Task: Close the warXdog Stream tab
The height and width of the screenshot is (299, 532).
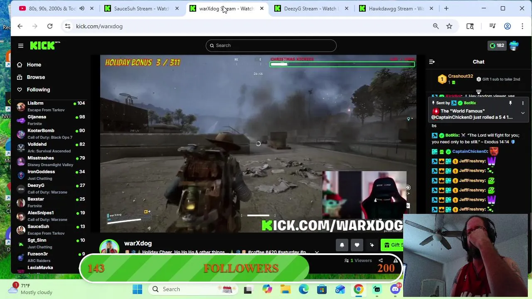Action: (262, 8)
